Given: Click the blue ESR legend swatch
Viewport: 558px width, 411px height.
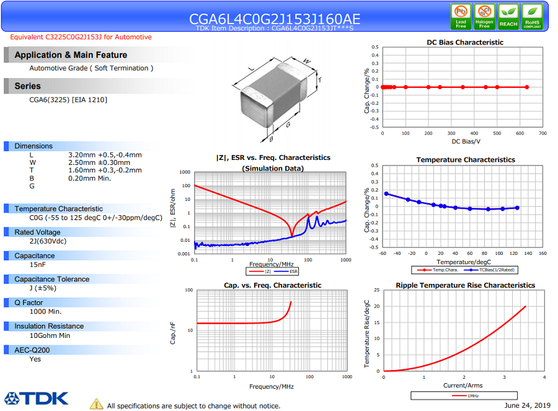Looking at the screenshot, I should pyautogui.click(x=281, y=272).
